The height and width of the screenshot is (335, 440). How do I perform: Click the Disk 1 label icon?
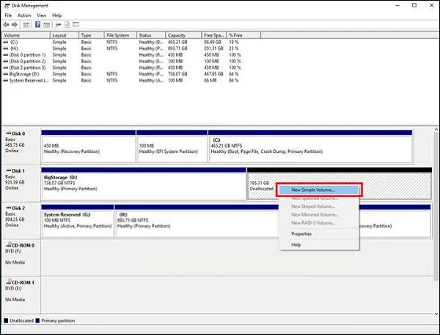(7, 170)
